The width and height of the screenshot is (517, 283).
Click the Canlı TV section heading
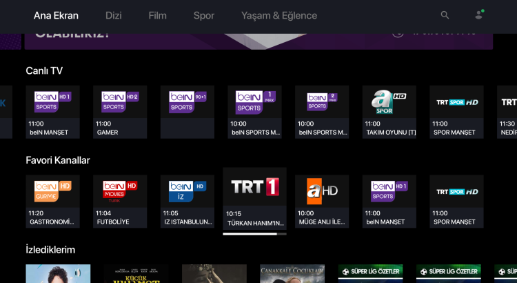point(44,70)
